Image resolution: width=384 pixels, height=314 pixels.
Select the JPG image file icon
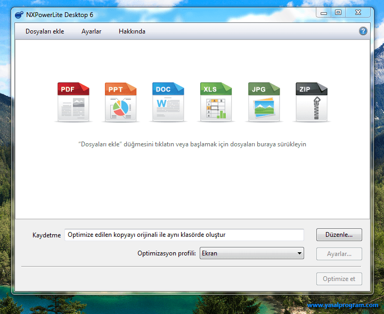click(x=264, y=102)
